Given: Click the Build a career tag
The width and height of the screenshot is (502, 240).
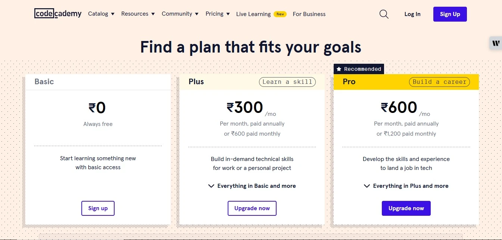Looking at the screenshot, I should (439, 82).
